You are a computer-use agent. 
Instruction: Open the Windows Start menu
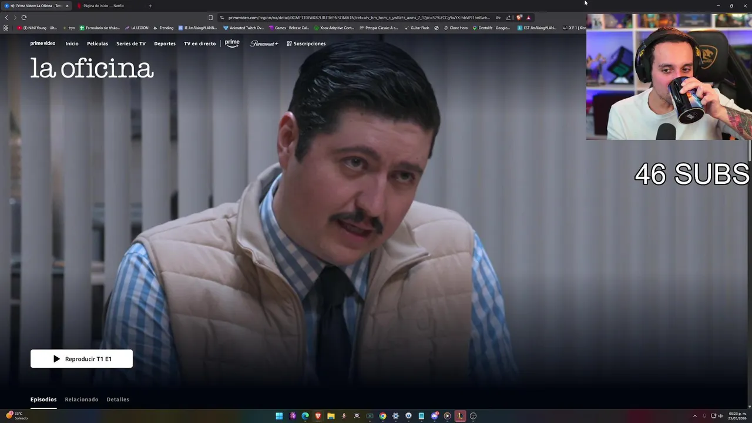click(x=279, y=416)
